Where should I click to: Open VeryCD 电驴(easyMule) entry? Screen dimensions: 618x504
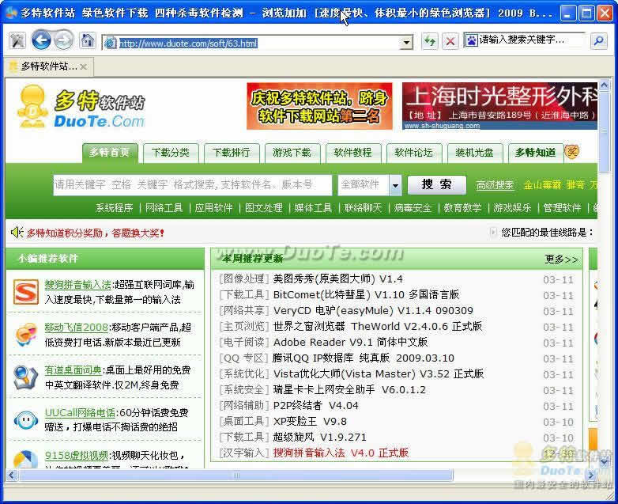click(373, 311)
